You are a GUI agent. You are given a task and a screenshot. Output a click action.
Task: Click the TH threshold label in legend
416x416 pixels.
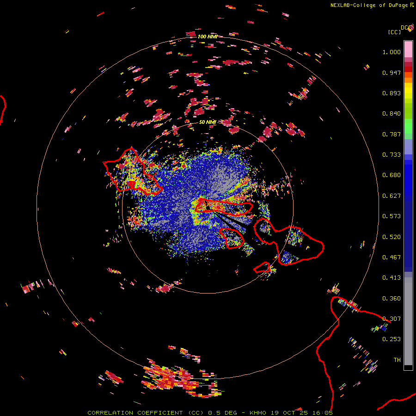pos(397,360)
